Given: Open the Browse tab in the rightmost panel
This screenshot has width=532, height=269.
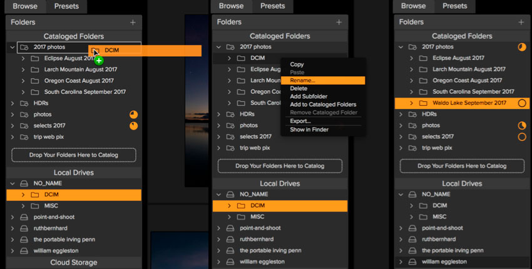Looking at the screenshot, I should point(413,6).
